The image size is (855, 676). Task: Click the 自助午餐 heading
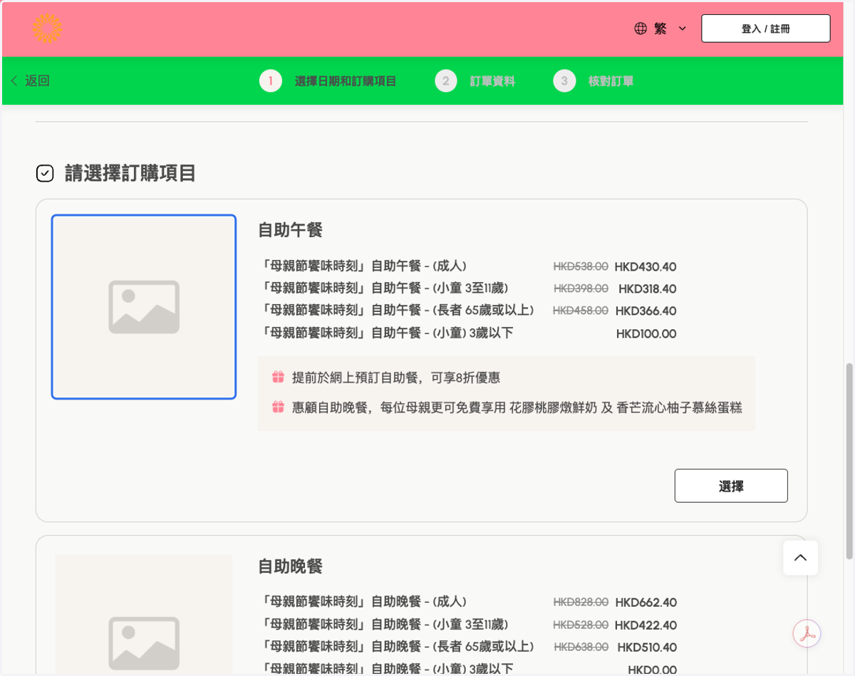point(290,230)
